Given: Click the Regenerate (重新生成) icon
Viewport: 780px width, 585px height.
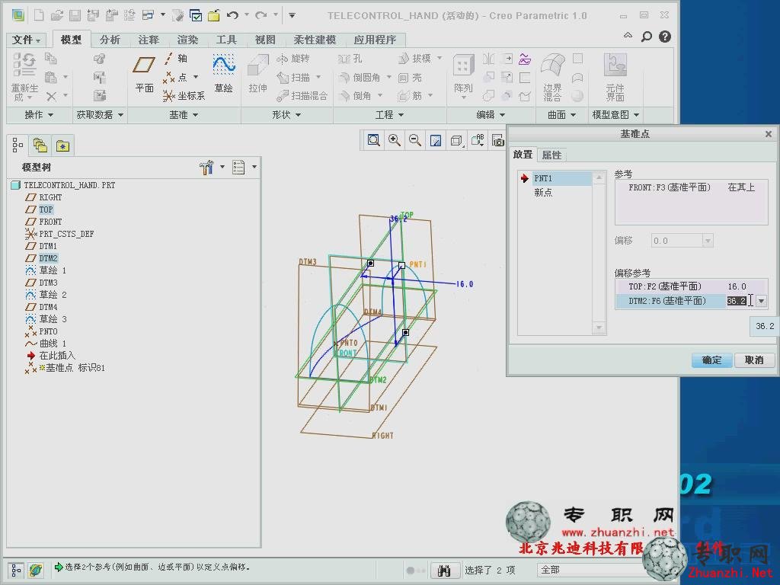Looking at the screenshot, I should tap(24, 77).
